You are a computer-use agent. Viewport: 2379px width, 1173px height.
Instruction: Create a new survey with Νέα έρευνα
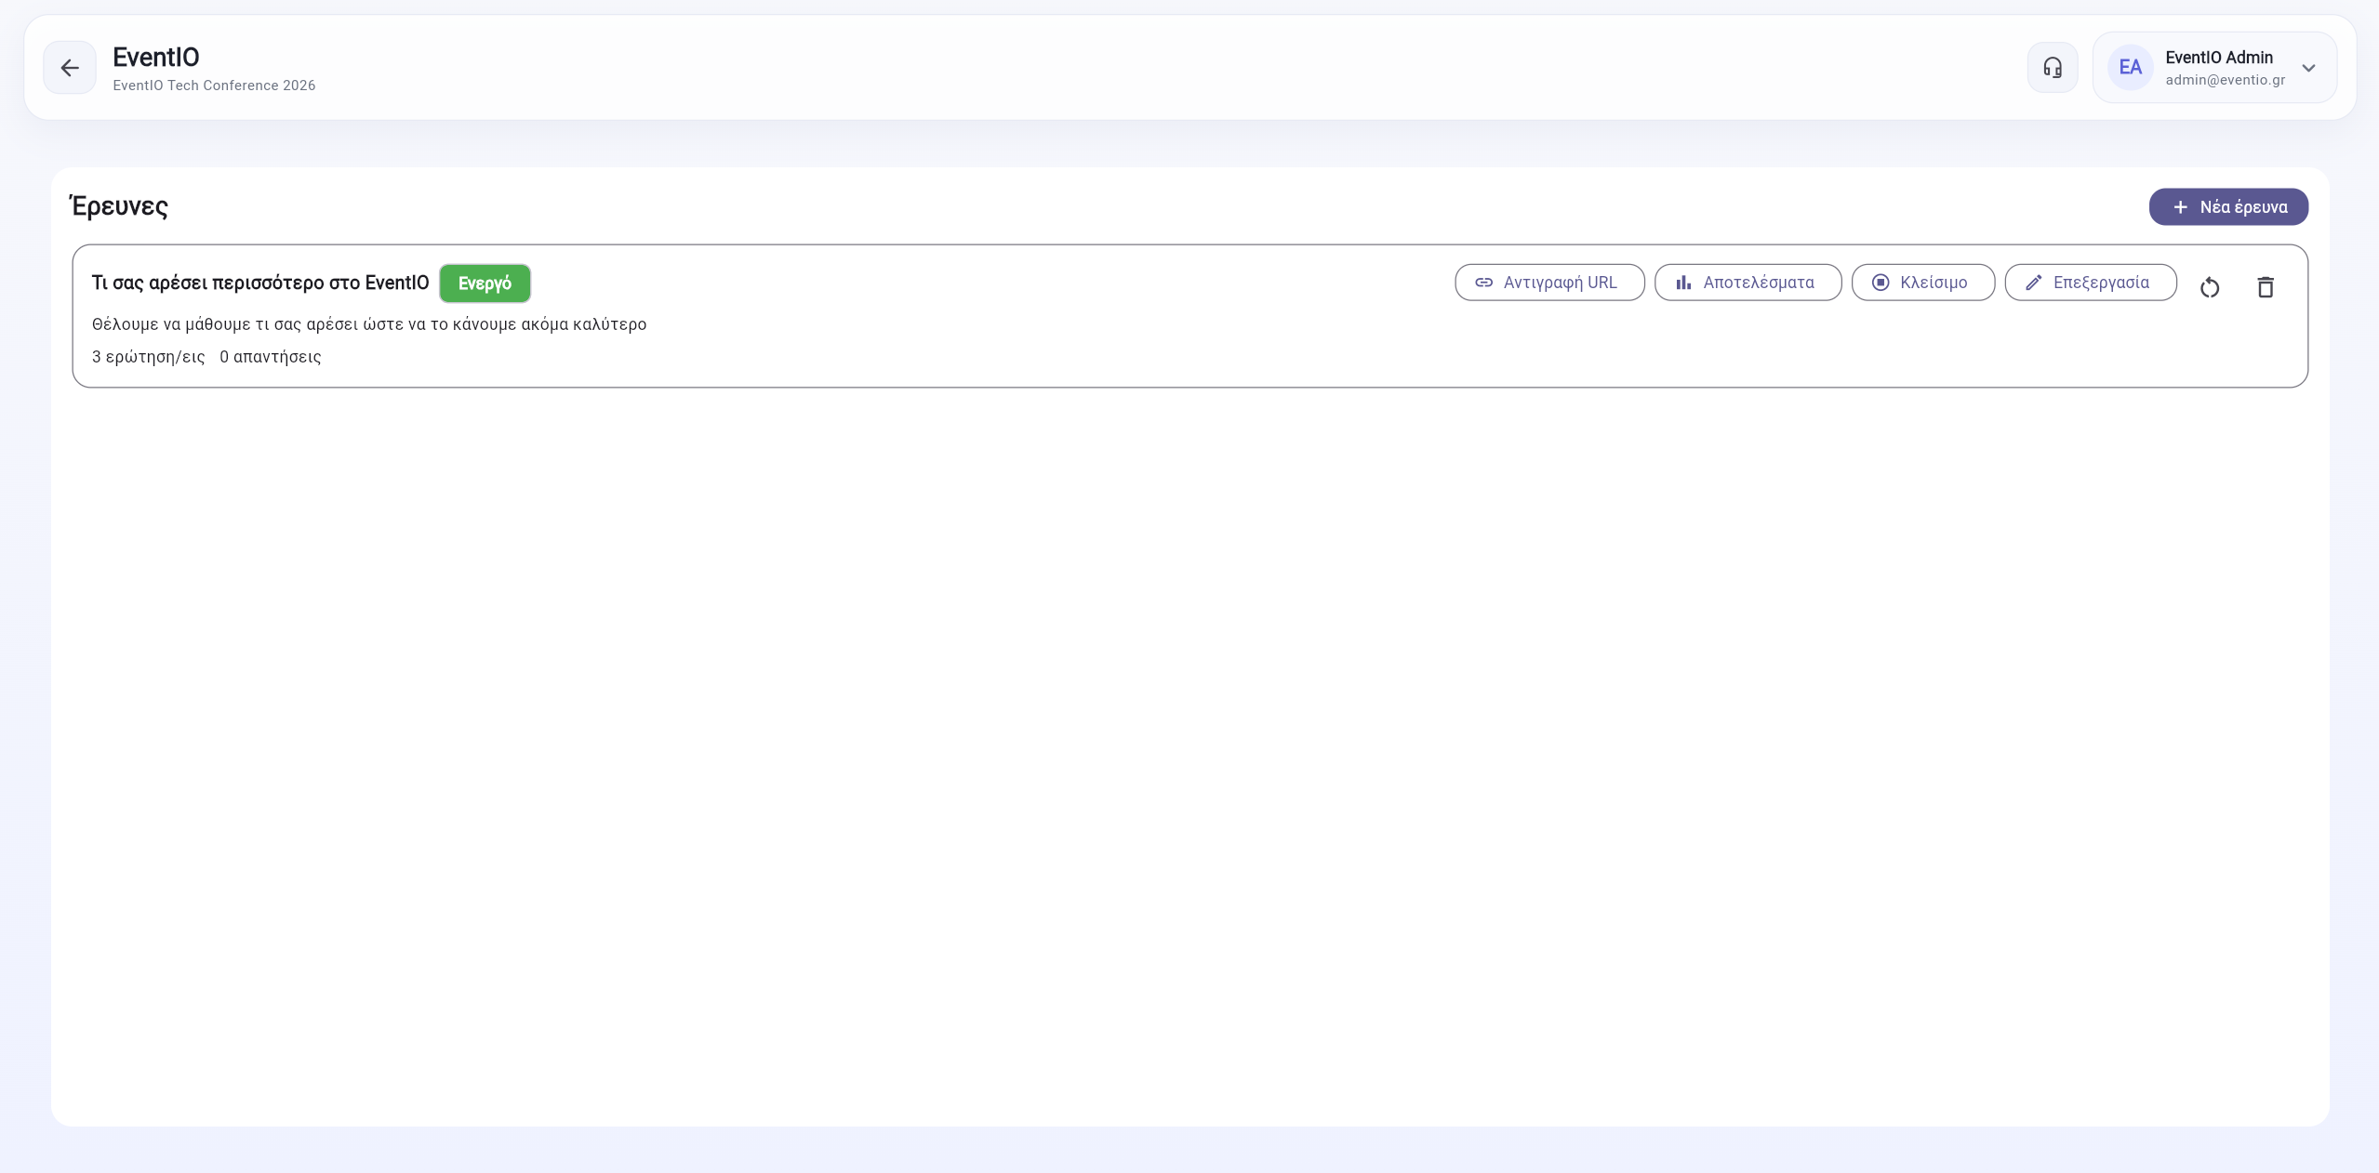click(2228, 206)
